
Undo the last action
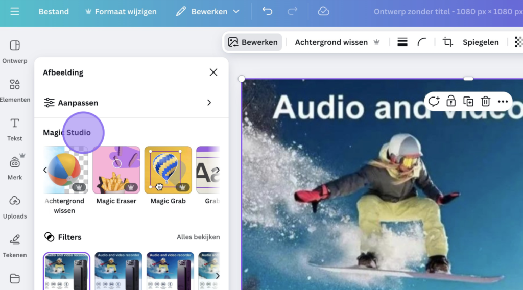pos(267,12)
